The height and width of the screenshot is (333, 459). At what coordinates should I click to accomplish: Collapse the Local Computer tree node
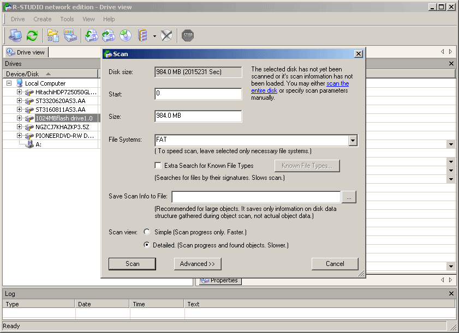click(x=9, y=83)
